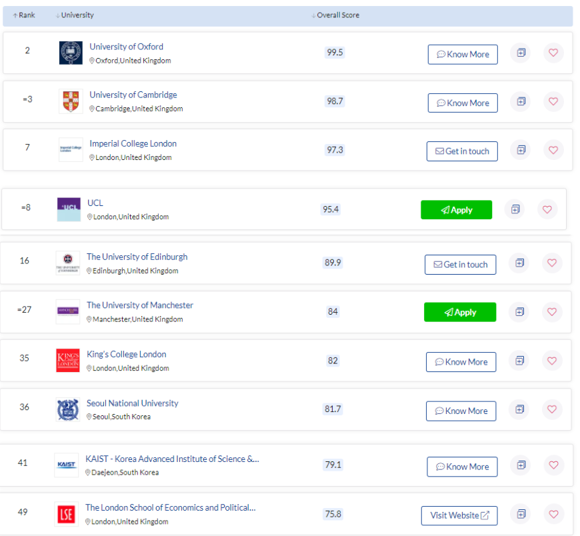Visit Website for London School of Economics
The image size is (580, 536).
[459, 515]
